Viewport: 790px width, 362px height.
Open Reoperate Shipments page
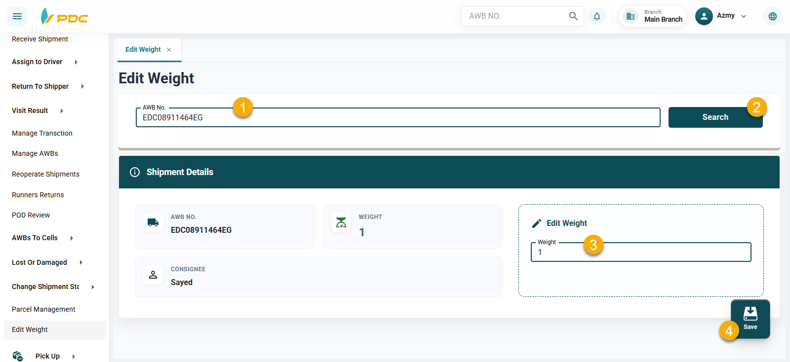click(x=45, y=174)
